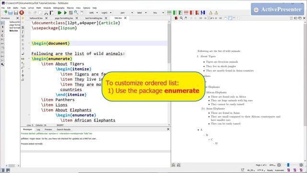Zoom in the PDF with the plus button
Screen dimensions: 307x173
pyautogui.click(x=301, y=165)
